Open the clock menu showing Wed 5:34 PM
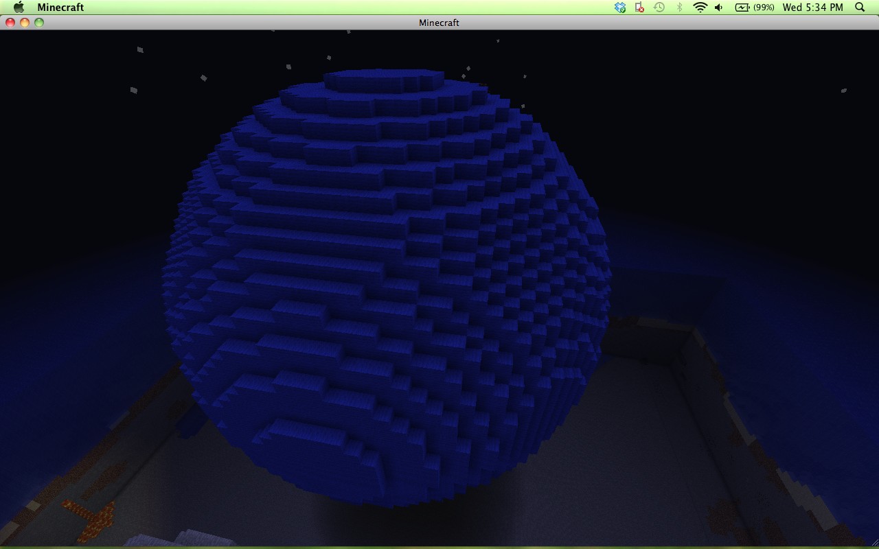Image resolution: width=879 pixels, height=549 pixels. point(812,8)
